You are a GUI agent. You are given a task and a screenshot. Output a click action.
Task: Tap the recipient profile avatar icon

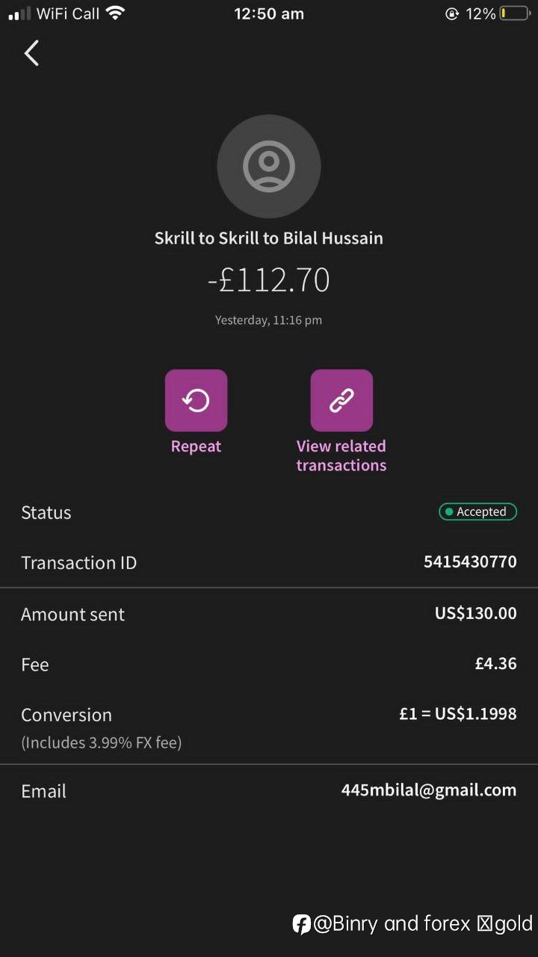(x=269, y=166)
